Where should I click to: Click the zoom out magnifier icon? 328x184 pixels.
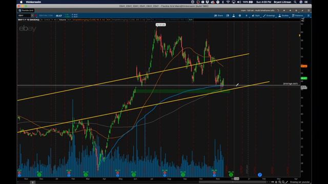tap(283, 182)
